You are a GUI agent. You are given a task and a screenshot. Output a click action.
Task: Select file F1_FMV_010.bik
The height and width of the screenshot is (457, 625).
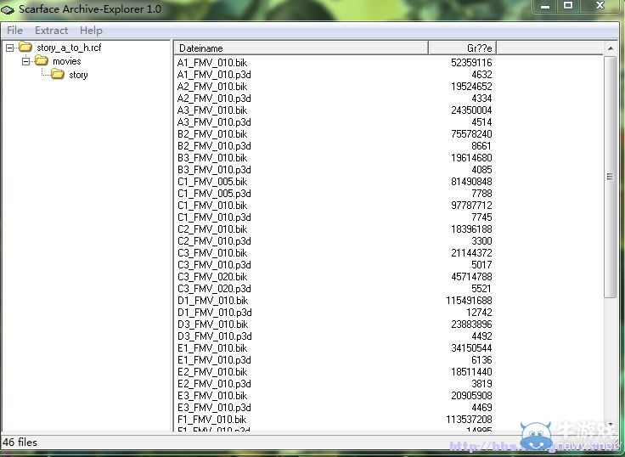tap(211, 420)
